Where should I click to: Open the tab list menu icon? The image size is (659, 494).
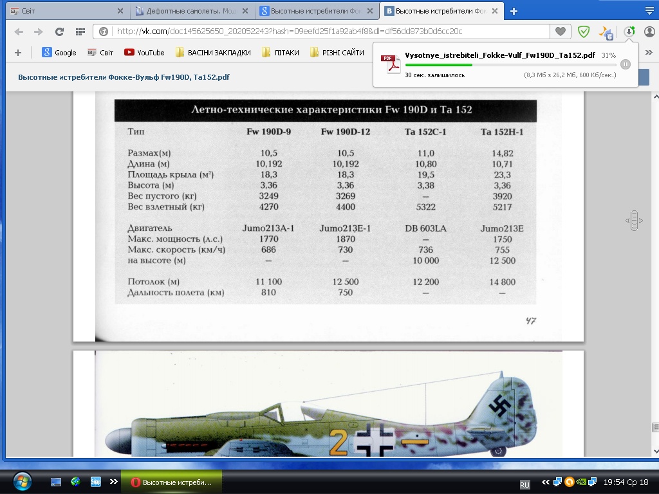pos(649,11)
